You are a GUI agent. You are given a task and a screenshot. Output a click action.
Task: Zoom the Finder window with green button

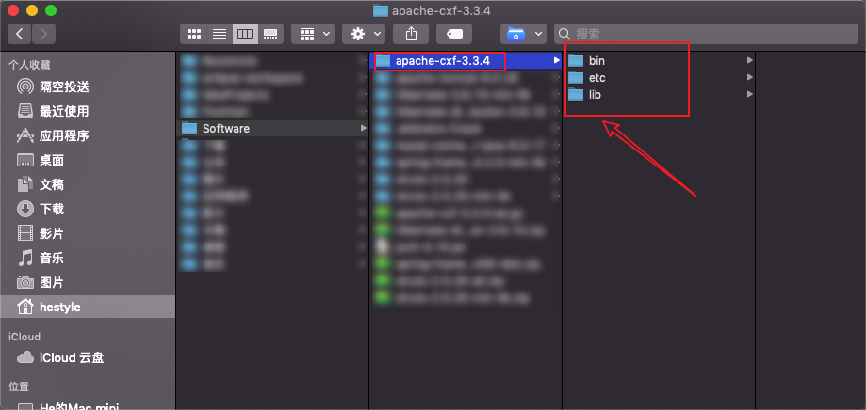51,10
